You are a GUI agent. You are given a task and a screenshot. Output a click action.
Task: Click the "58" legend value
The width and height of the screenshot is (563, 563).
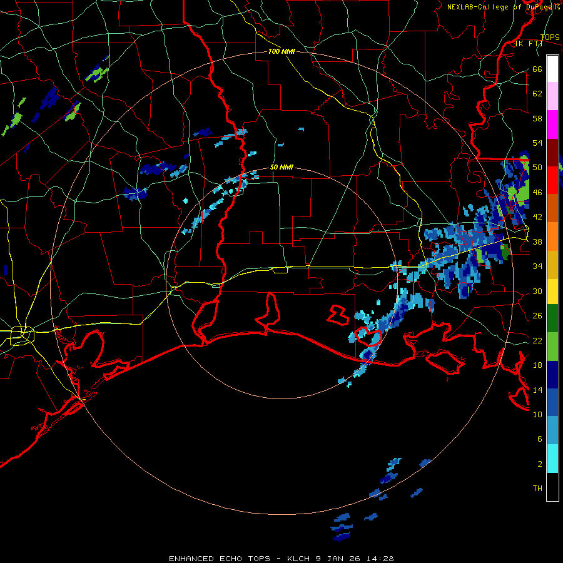click(x=537, y=118)
